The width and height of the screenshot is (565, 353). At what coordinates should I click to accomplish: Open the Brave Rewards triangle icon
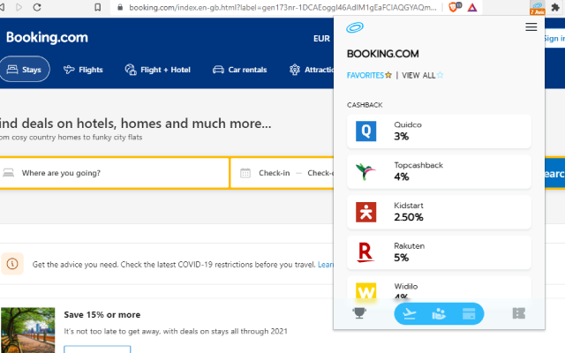[x=472, y=7]
